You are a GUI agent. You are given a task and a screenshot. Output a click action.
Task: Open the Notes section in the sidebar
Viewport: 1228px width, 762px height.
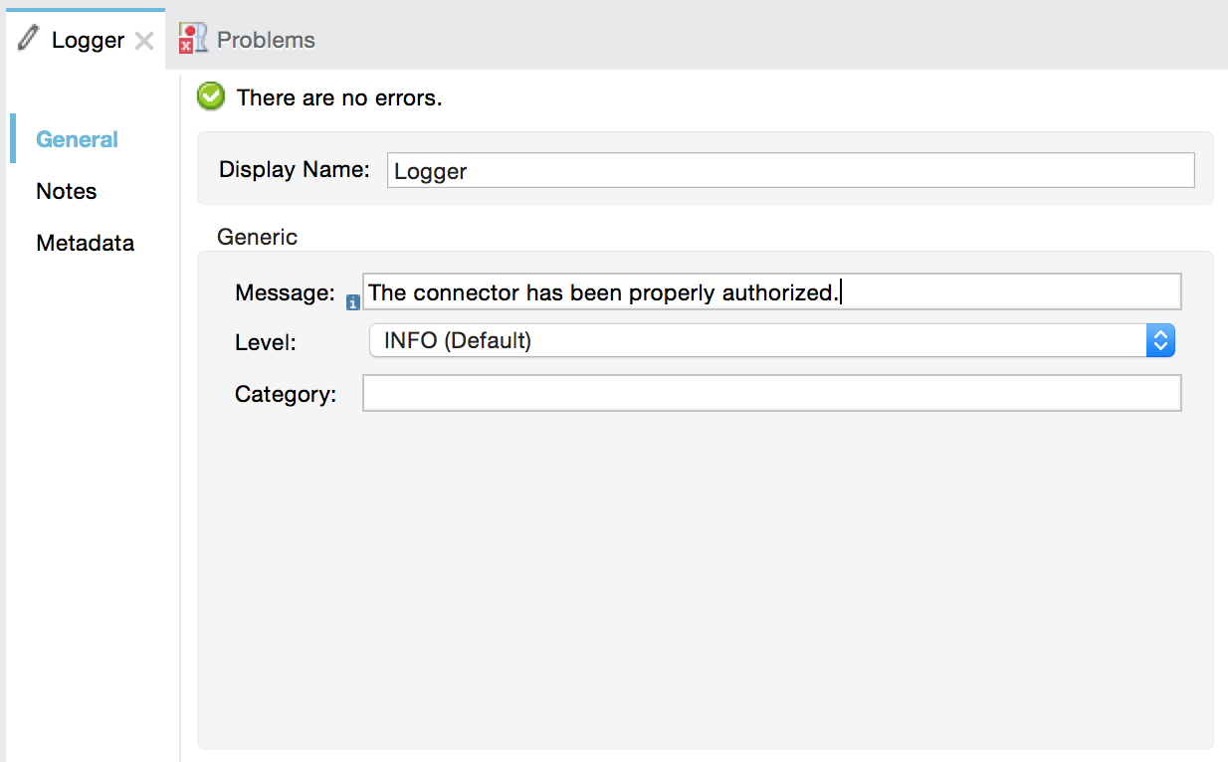(66, 191)
